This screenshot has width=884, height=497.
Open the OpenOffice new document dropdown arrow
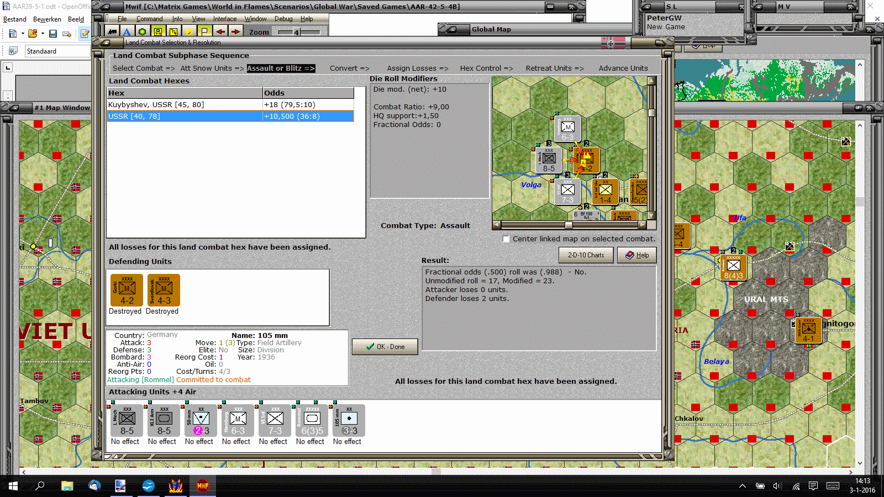click(x=23, y=34)
